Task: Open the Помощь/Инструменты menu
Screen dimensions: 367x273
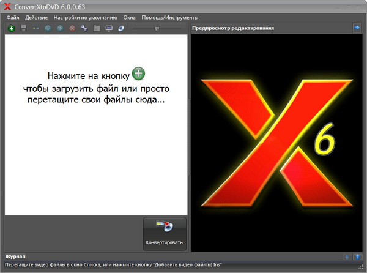Action: point(169,18)
